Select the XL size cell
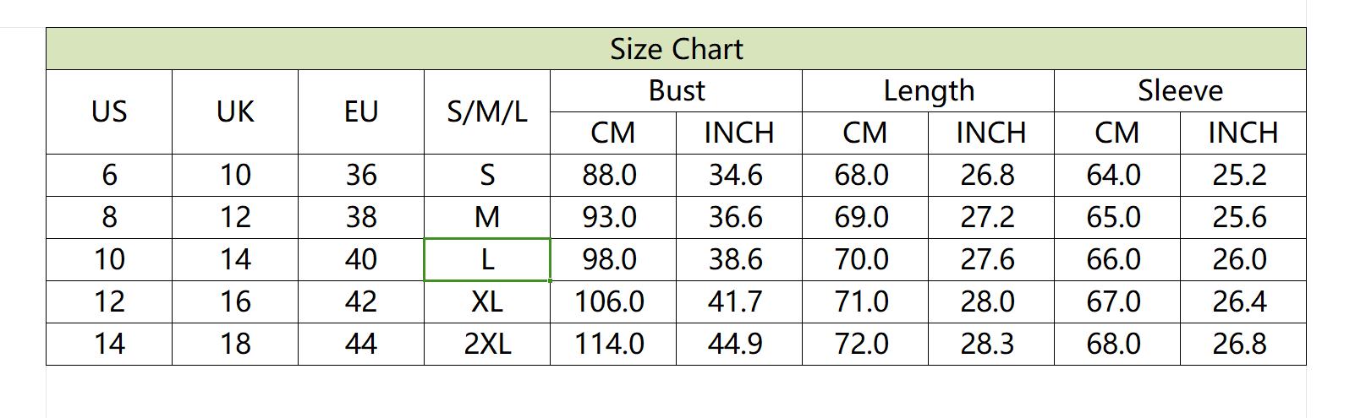Viewport: 1355px width, 418px height. click(x=487, y=301)
